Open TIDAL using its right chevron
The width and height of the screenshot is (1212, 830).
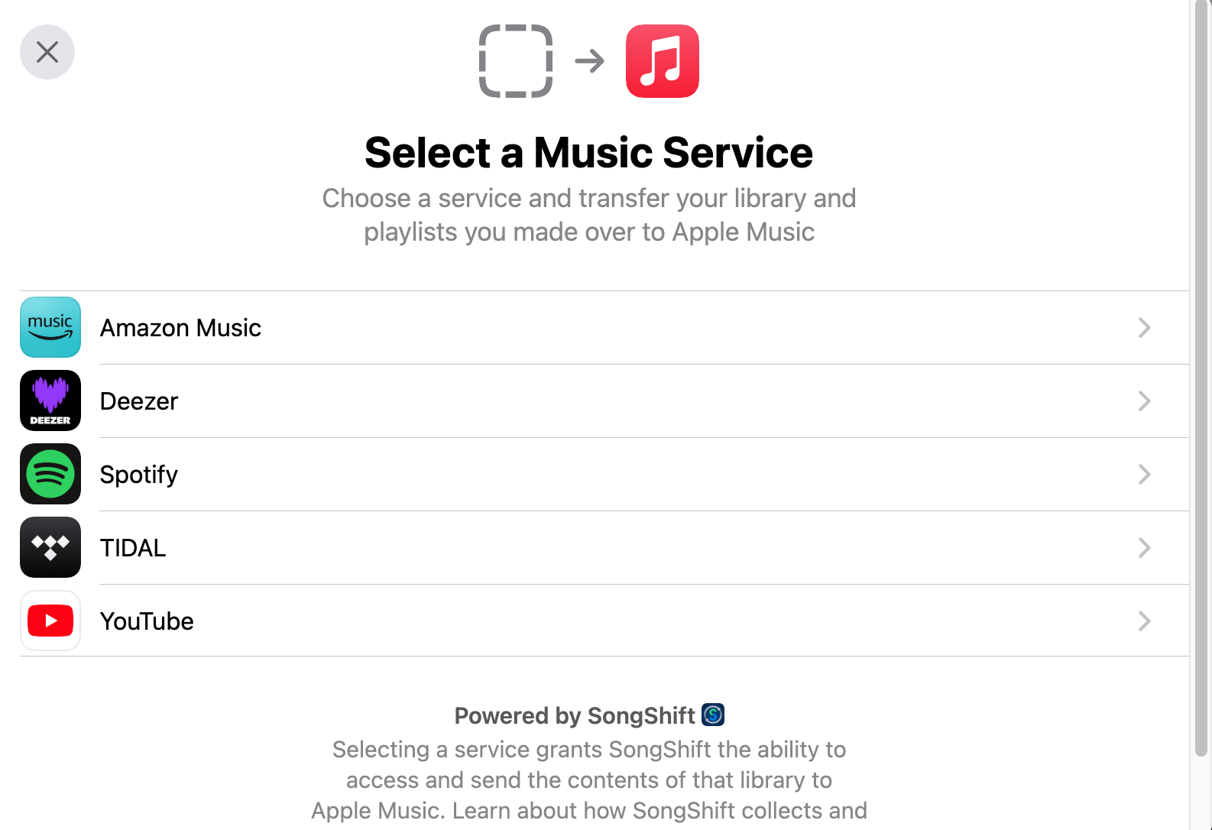point(1144,548)
